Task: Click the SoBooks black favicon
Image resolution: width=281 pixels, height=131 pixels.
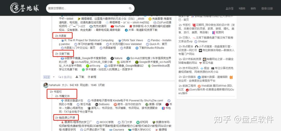Action: coord(97,104)
